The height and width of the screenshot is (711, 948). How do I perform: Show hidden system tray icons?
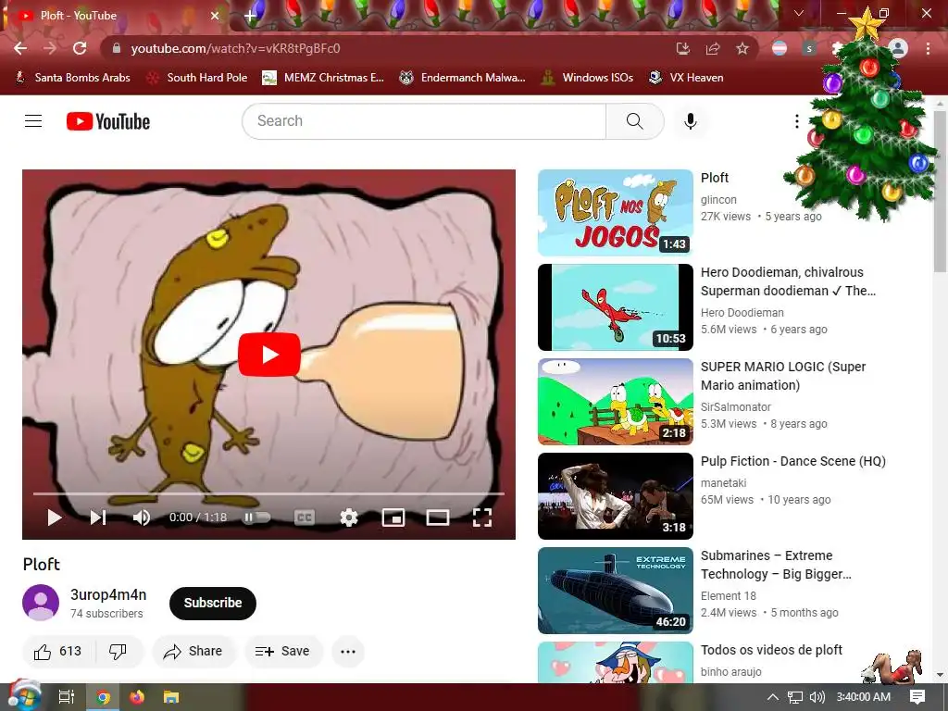point(772,697)
